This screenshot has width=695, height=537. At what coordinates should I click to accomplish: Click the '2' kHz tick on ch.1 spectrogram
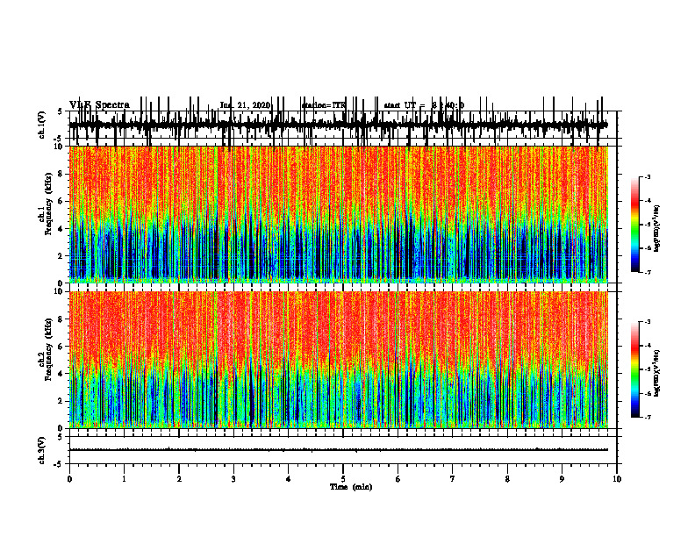[x=61, y=256]
